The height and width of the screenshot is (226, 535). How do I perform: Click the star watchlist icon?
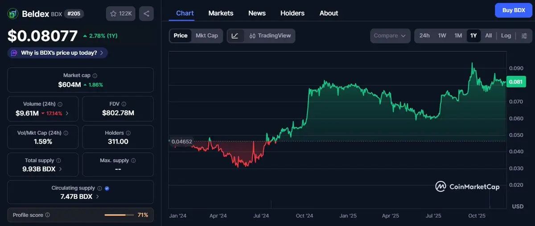114,14
